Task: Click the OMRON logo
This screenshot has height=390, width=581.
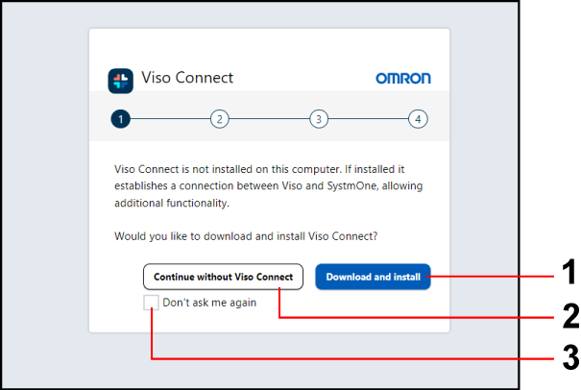Action: [403, 79]
